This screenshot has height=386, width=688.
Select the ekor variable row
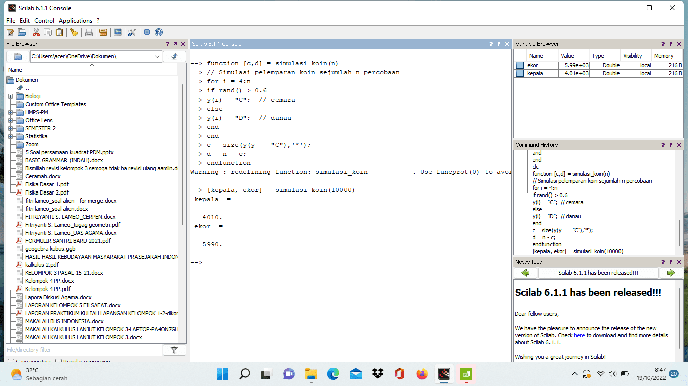pyautogui.click(x=598, y=65)
